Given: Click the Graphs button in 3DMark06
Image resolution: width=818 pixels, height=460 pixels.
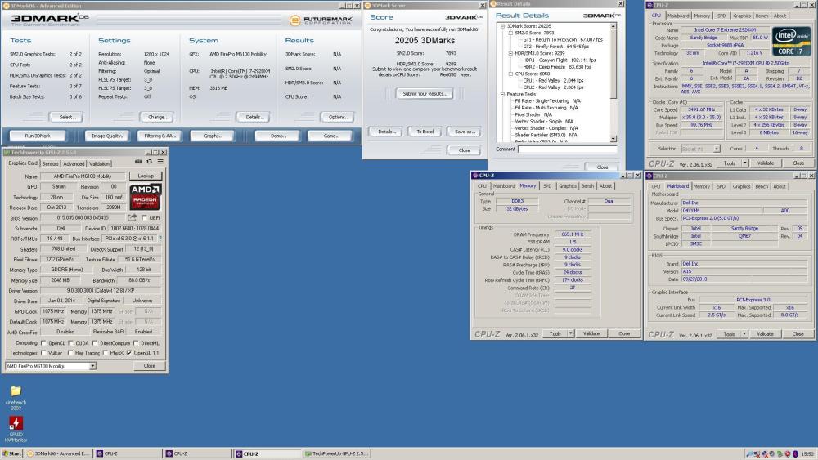Looking at the screenshot, I should (213, 136).
